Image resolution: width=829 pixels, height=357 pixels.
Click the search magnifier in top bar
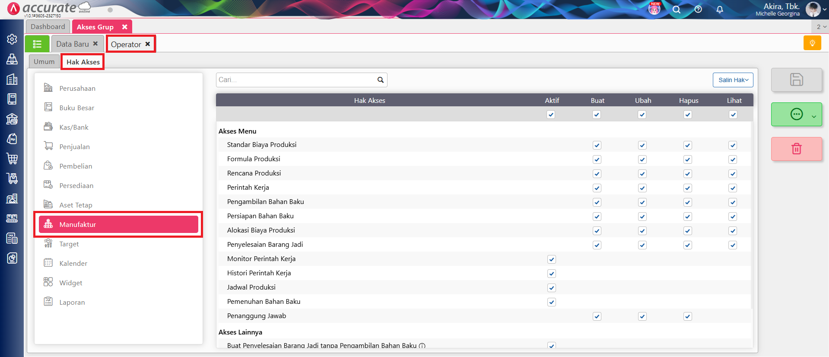677,10
